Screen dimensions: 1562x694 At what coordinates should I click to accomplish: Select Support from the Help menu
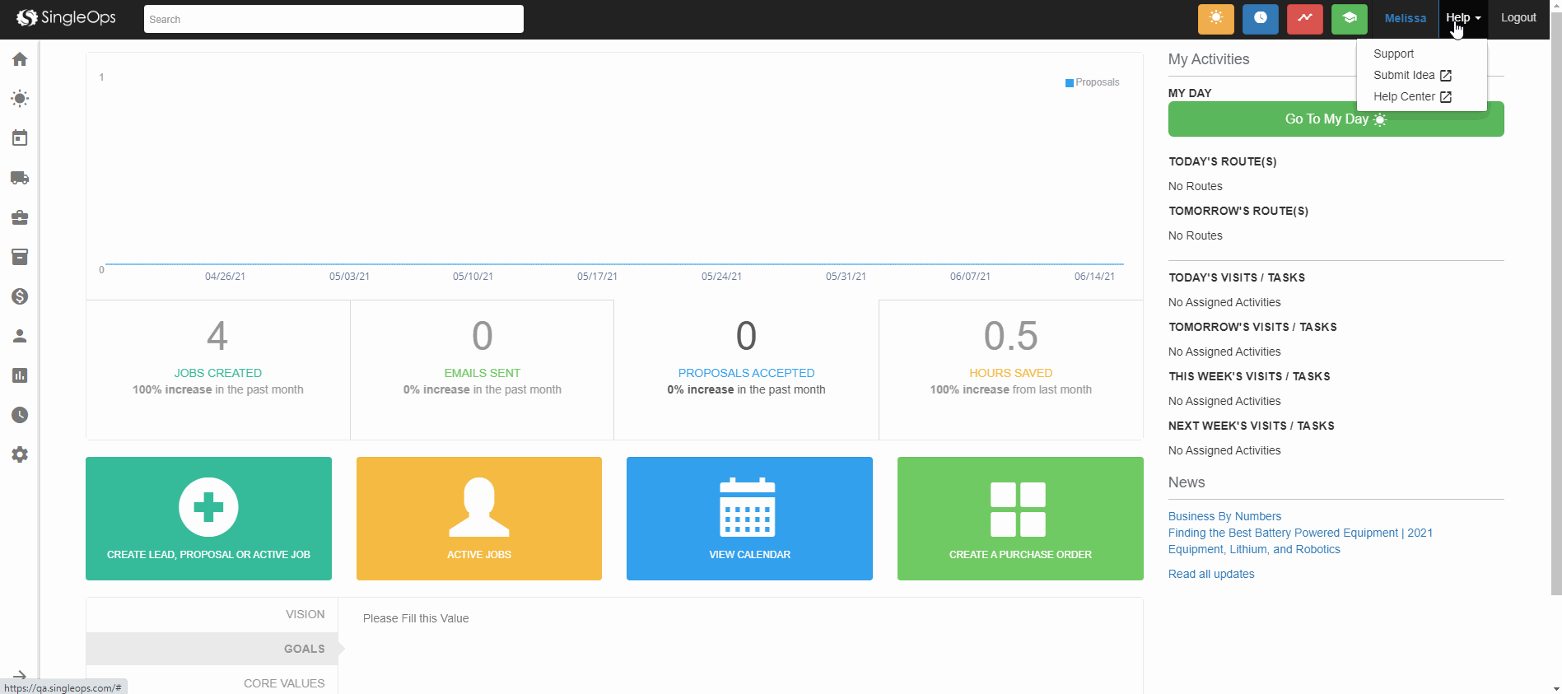1393,54
